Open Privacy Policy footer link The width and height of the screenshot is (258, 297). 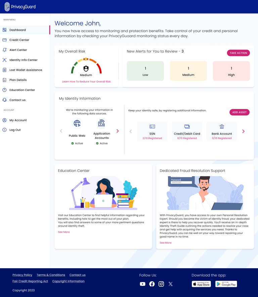tap(23, 275)
